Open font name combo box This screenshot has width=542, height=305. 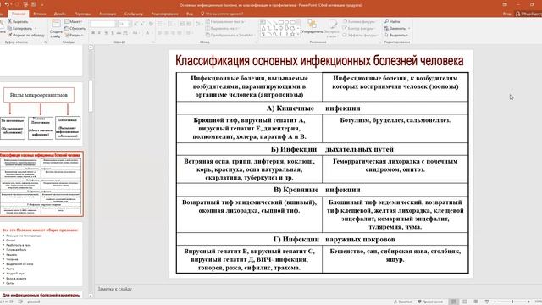[x=102, y=24]
